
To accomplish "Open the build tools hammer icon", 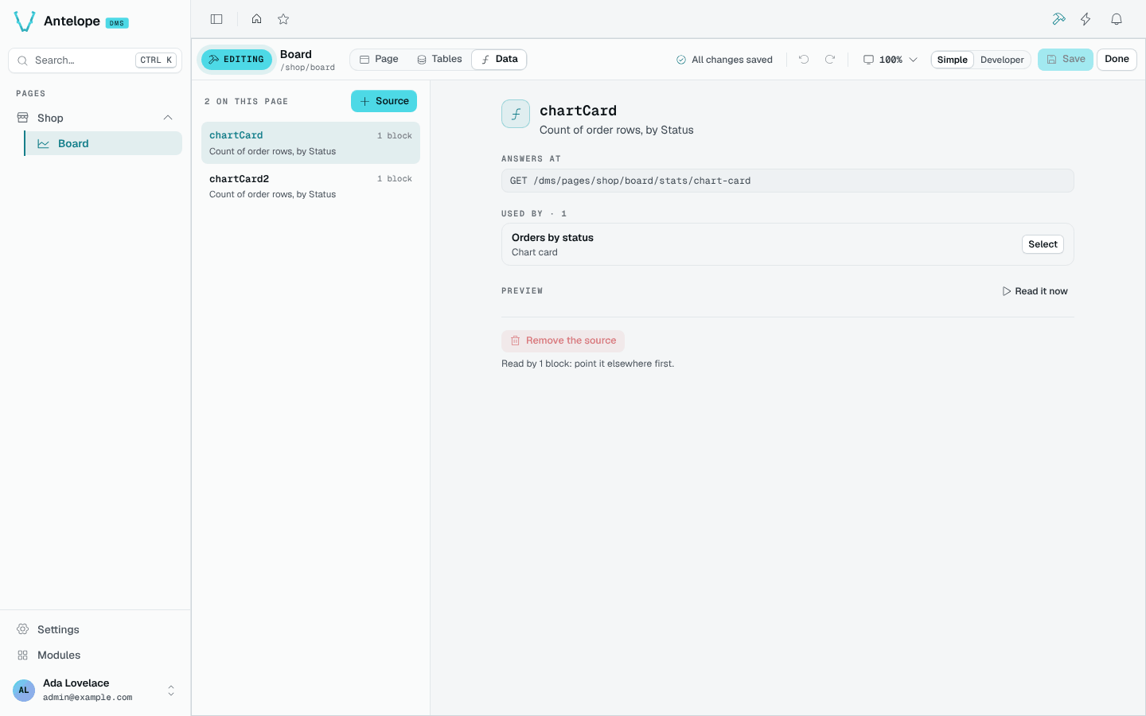I will coord(1058,19).
